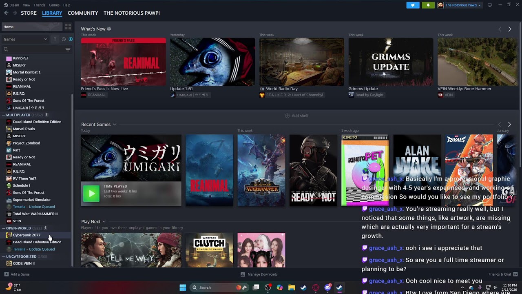Image resolution: width=522 pixels, height=294 pixels.
Task: Switch to the COMMUNITY tab
Action: (83, 13)
